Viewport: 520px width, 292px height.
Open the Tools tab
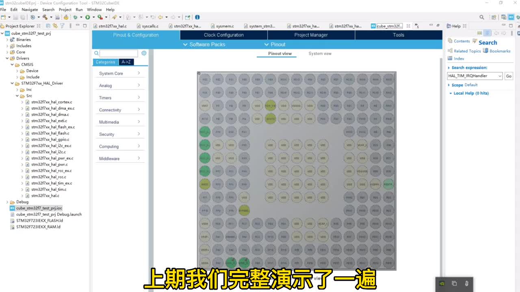399,35
